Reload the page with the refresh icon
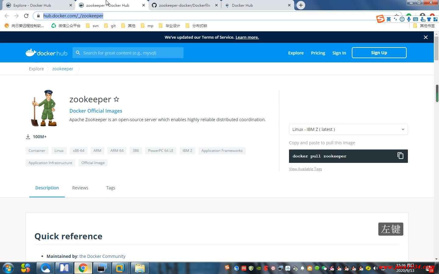Image resolution: width=439 pixels, height=274 pixels. tap(26, 16)
